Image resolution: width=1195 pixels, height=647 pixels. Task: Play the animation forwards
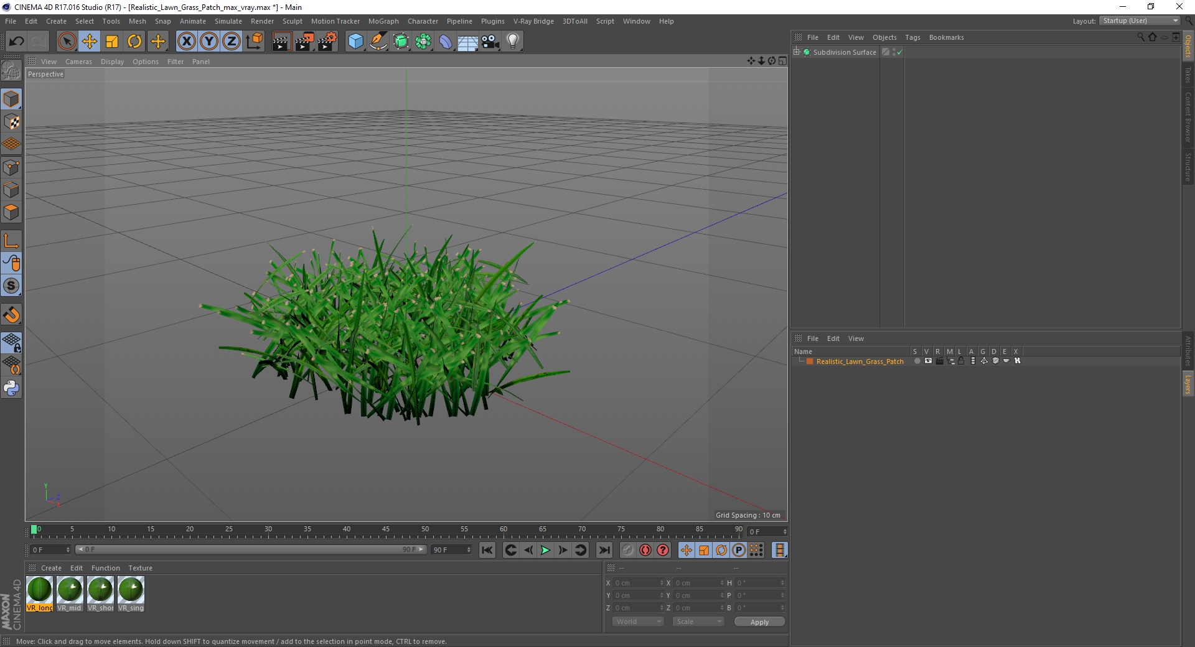coord(545,550)
